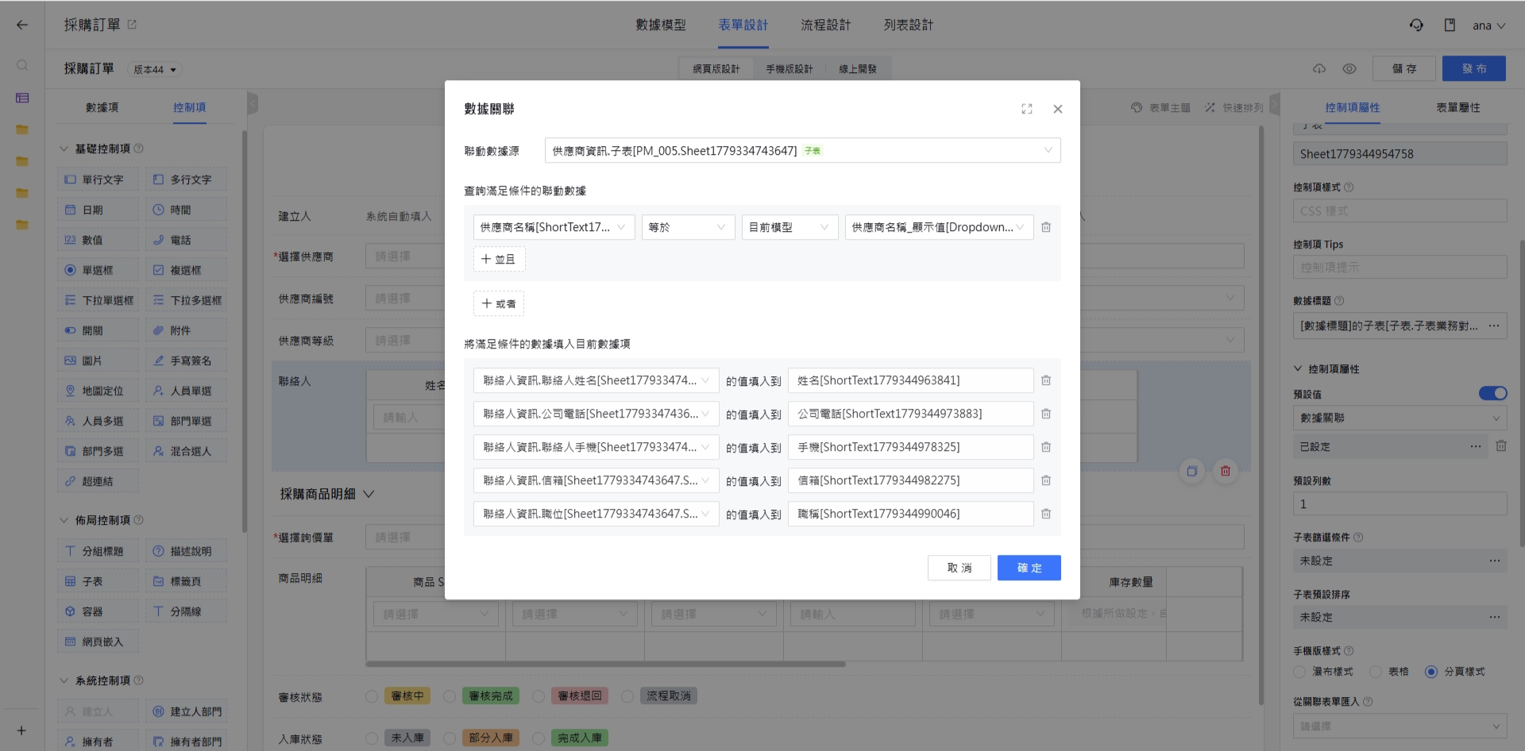Switch to 手機版設計 tab
The height and width of the screenshot is (751, 1525).
coord(790,69)
